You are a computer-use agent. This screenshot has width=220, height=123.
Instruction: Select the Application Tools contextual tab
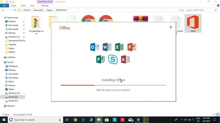pyautogui.click(x=45, y=2)
